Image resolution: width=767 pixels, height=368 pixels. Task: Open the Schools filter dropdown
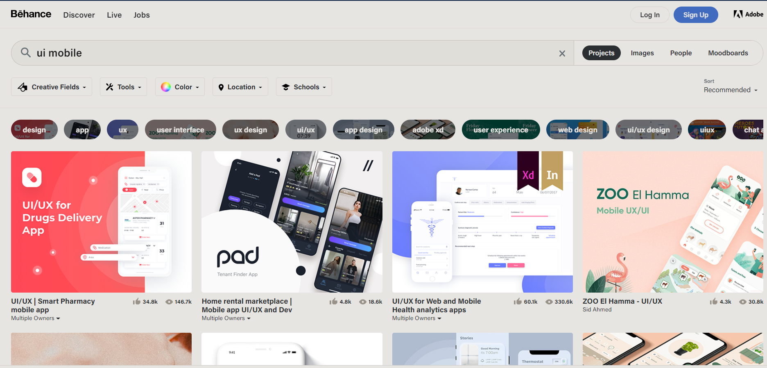coord(304,87)
